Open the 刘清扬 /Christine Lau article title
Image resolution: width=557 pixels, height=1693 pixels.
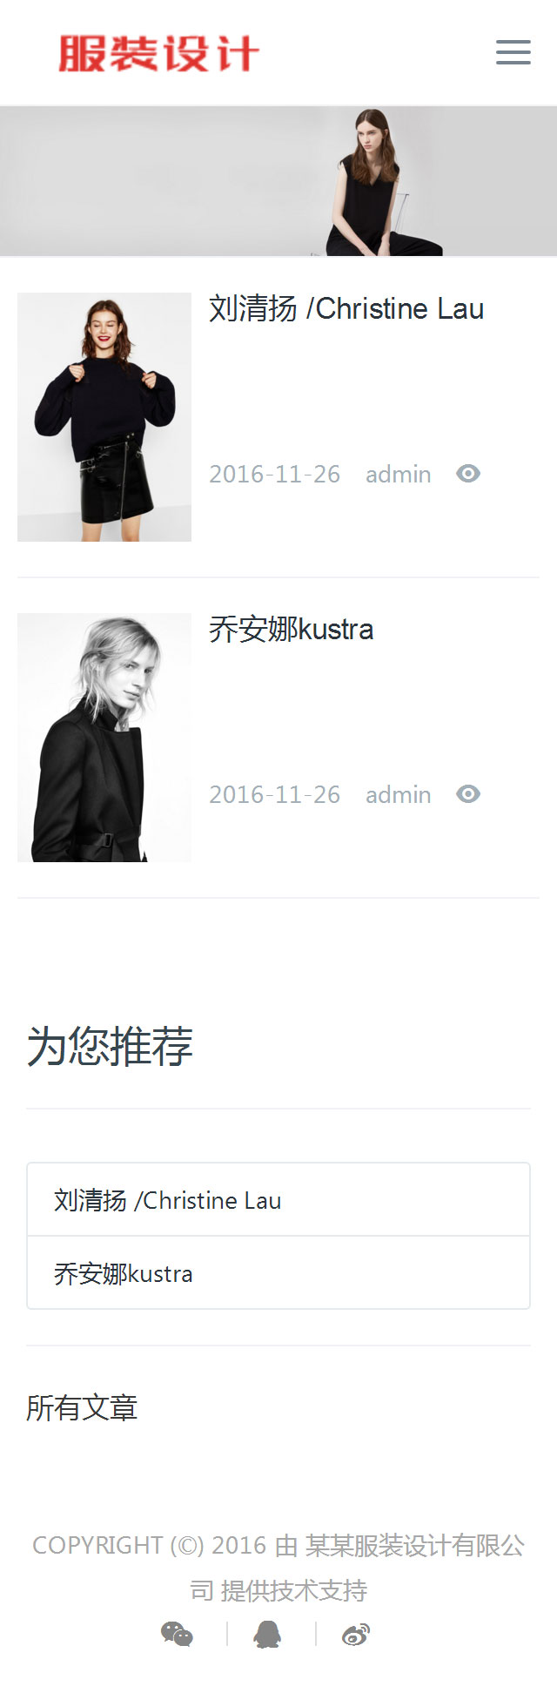click(346, 308)
